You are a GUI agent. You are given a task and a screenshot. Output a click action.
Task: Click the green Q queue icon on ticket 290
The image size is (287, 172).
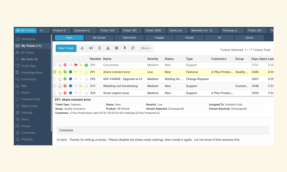[86, 65]
